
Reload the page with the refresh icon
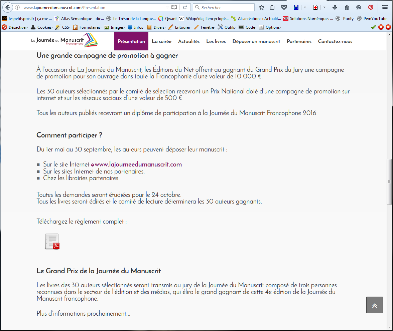tap(185, 7)
